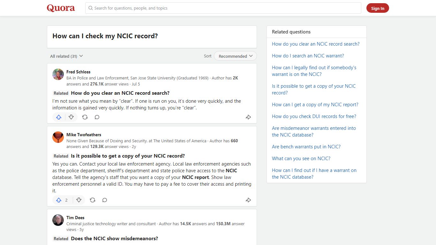Open 'How can I find out if I have a warrant'
Viewport: 436px width, 245px height.
[x=314, y=174]
